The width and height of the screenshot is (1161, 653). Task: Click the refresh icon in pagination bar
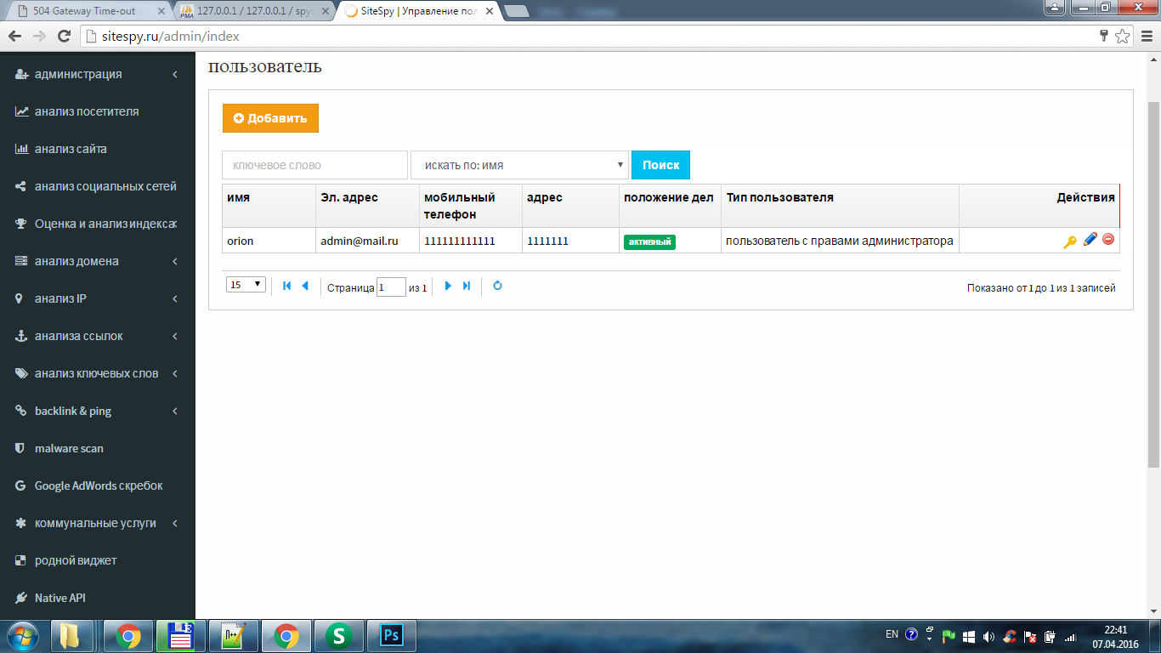tap(497, 287)
